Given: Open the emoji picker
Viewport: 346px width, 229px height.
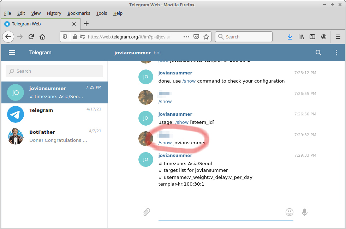Looking at the screenshot, I should tap(289, 212).
